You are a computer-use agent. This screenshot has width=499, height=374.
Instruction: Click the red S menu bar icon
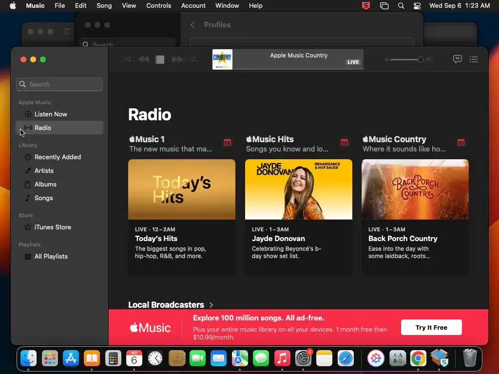click(366, 6)
